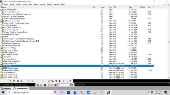The width and height of the screenshot is (170, 95).
Task: Click the curved undo arrow icon
Action: click(x=49, y=81)
